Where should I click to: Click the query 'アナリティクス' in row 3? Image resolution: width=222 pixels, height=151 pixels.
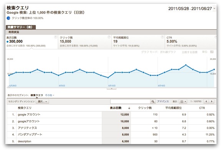[27, 128]
